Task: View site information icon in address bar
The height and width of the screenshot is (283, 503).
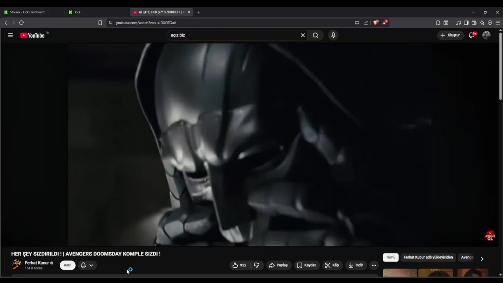Action: [x=110, y=23]
